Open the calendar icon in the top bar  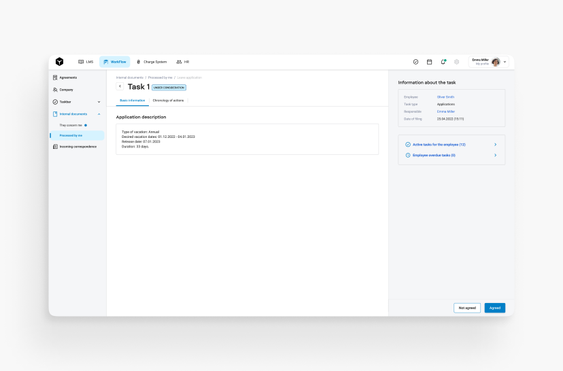point(429,62)
